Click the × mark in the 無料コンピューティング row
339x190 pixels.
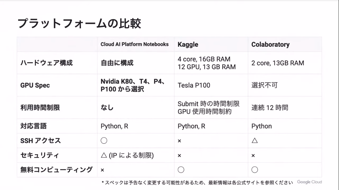[x=103, y=170]
